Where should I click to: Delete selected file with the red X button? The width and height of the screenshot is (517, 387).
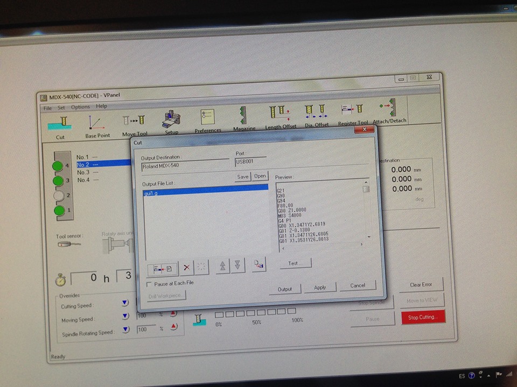point(186,267)
